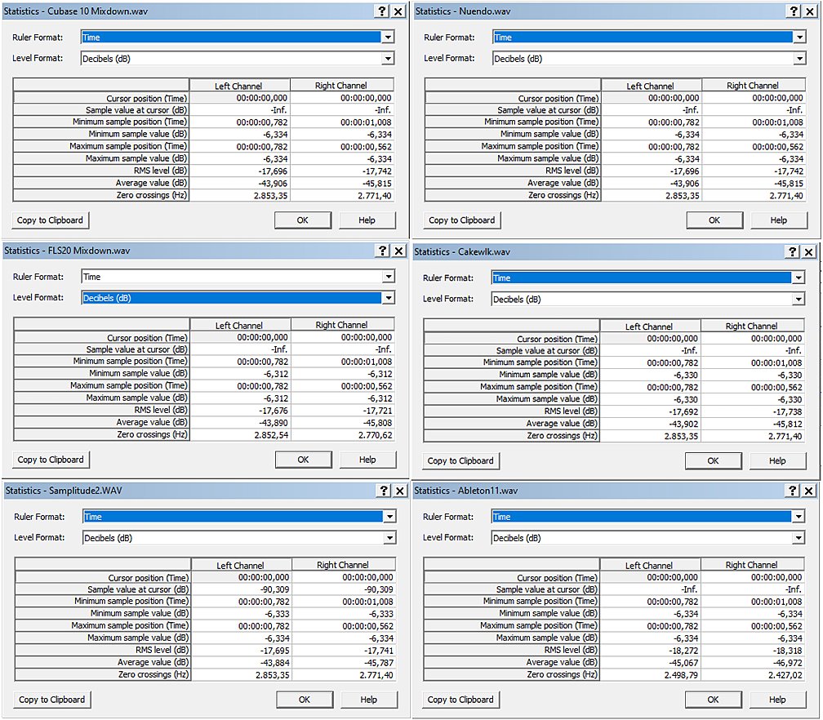Image resolution: width=823 pixels, height=720 pixels.
Task: Click OK in the FLS20 Mixdown window
Action: point(304,460)
